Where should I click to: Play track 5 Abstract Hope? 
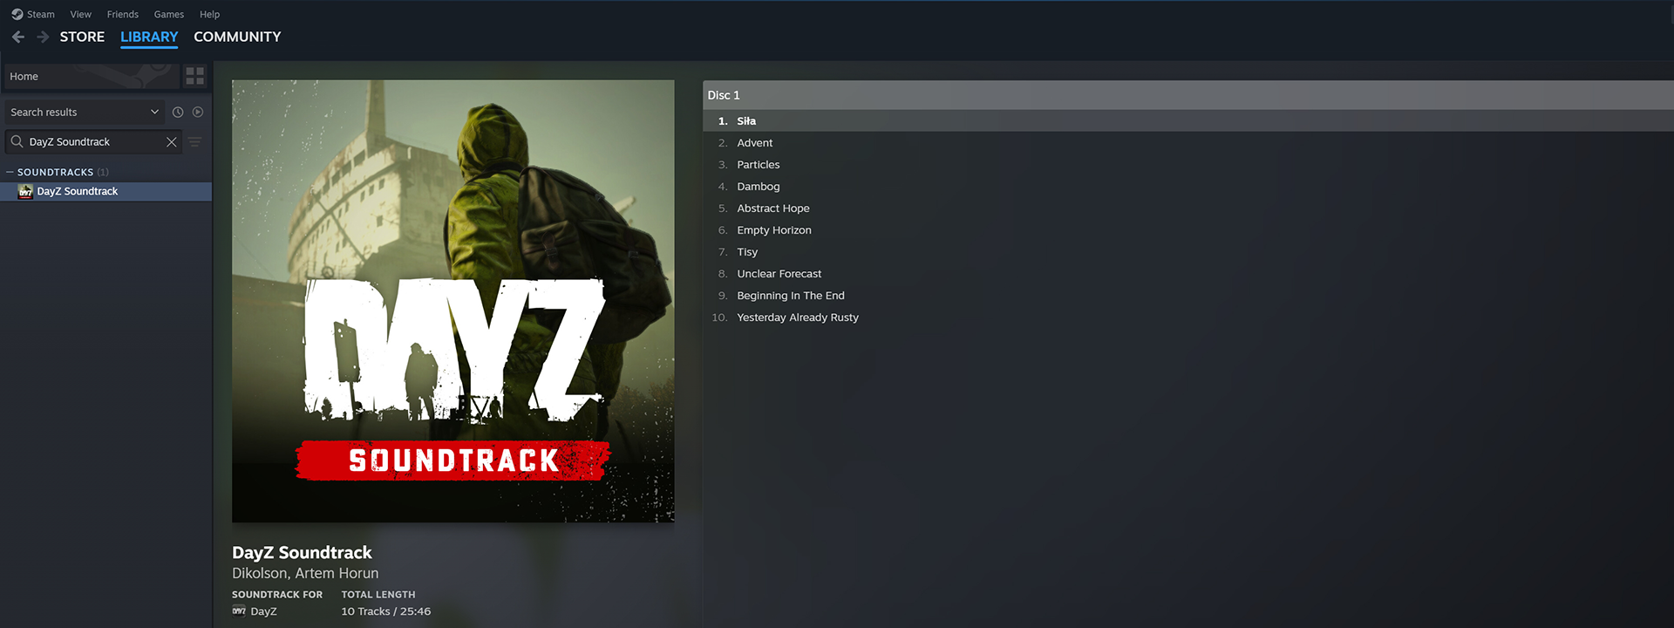coord(1187,208)
